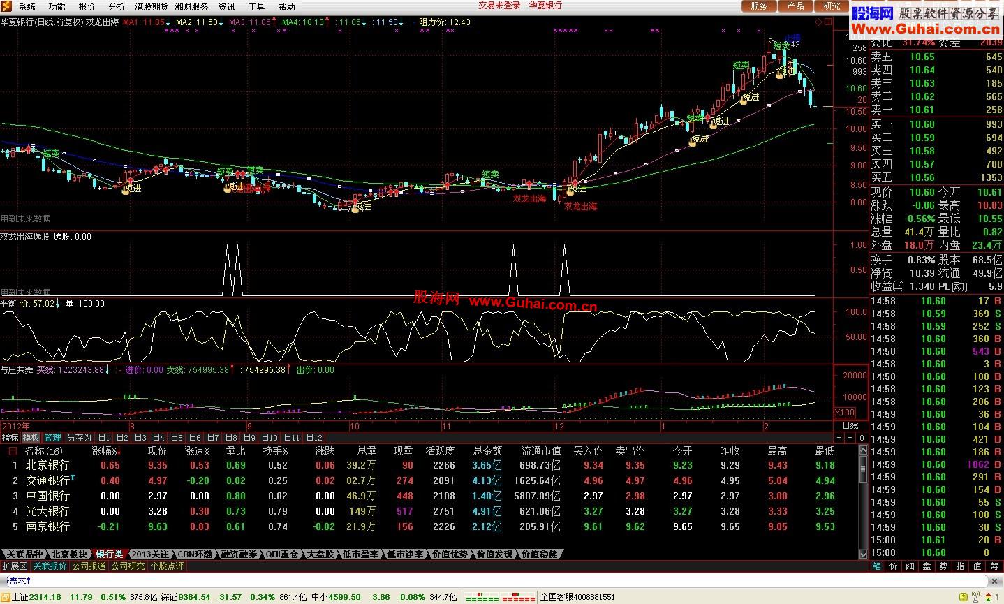Select the 北京银行 row

(429, 465)
